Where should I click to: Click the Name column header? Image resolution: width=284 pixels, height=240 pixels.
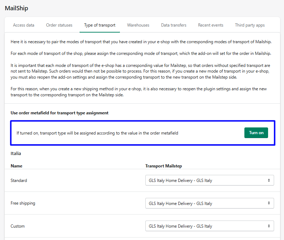(x=16, y=166)
